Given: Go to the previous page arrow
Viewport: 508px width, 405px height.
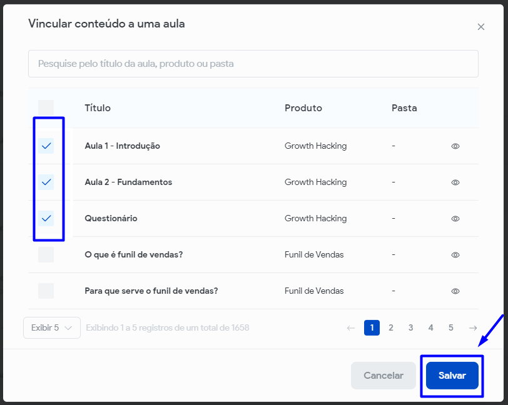Looking at the screenshot, I should 351,327.
